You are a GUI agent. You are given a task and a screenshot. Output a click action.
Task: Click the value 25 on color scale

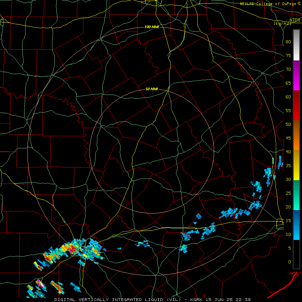pyautogui.click(x=288, y=193)
